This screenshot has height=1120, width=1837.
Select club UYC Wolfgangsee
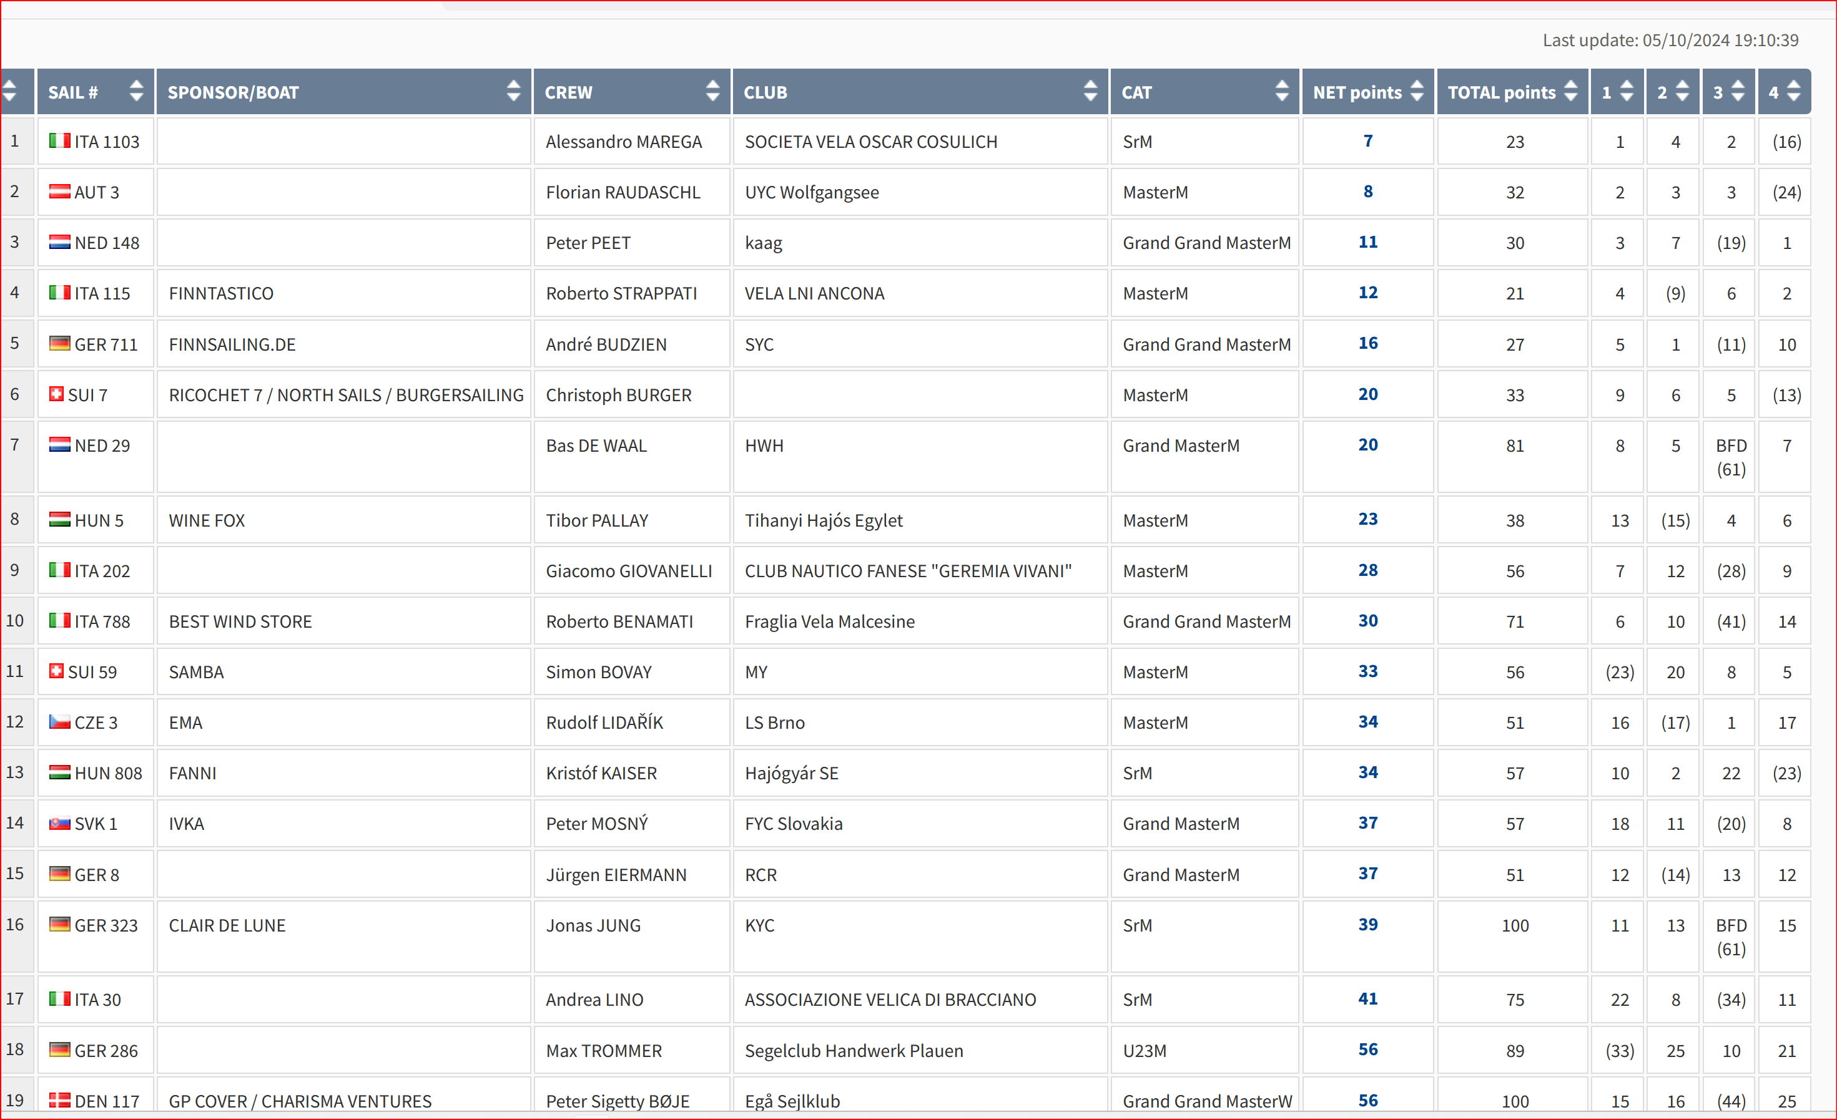812,192
